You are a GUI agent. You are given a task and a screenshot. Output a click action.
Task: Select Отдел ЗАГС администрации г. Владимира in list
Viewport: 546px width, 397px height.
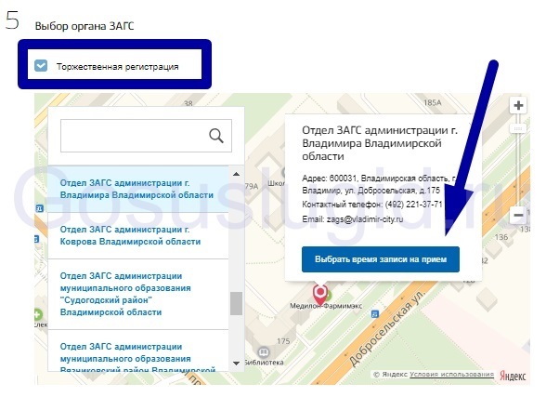(138, 189)
